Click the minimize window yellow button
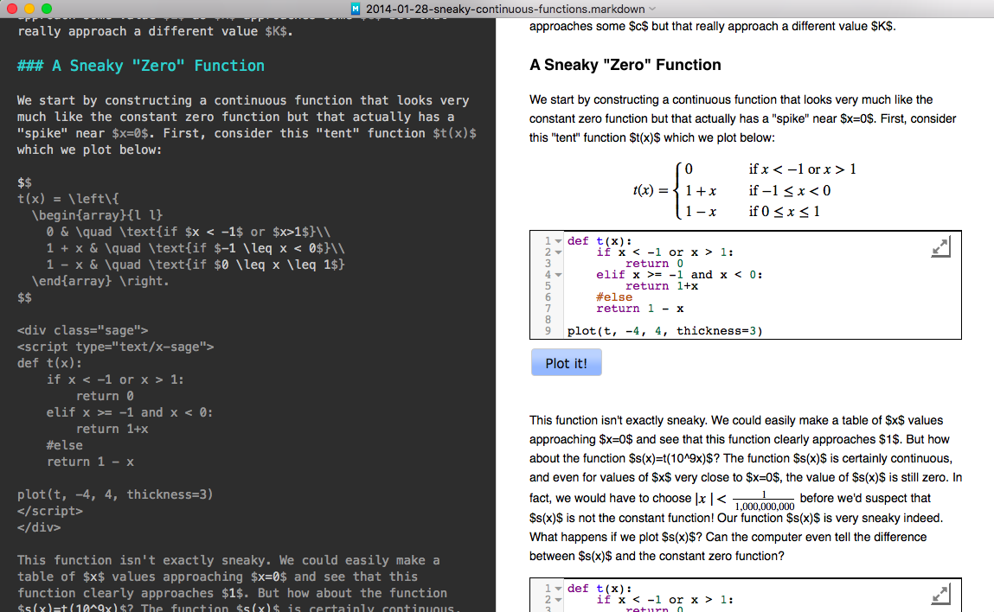This screenshot has height=612, width=994. [29, 9]
